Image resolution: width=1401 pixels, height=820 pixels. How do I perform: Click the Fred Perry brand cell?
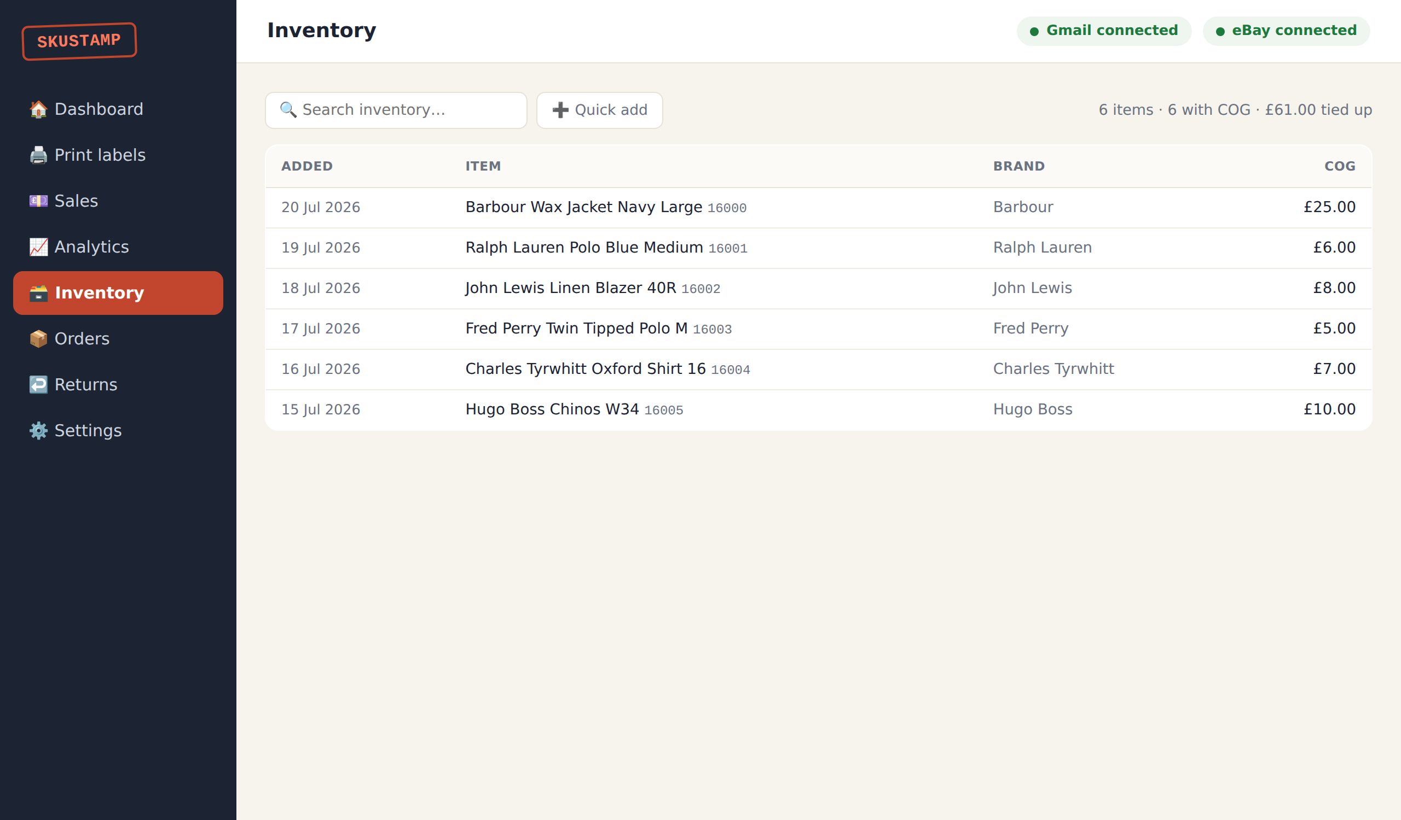[x=1031, y=329]
